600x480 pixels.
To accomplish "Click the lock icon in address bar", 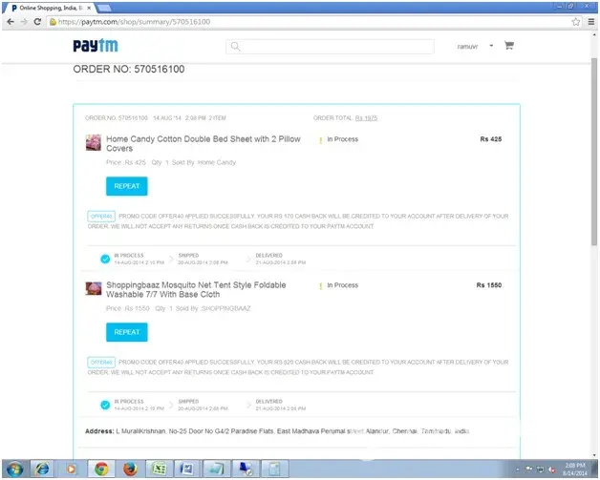I will (53, 22).
